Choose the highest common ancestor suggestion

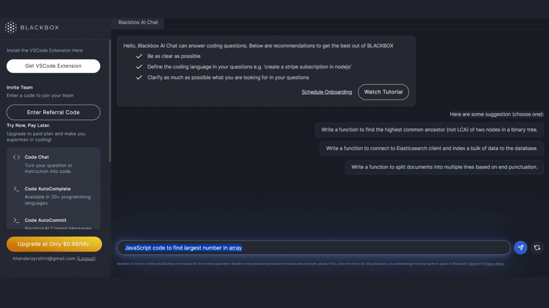(x=429, y=130)
